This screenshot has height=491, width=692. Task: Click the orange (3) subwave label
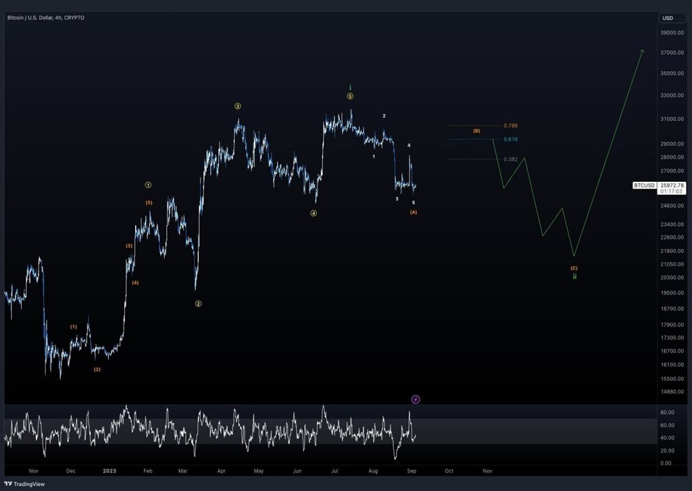coord(129,246)
